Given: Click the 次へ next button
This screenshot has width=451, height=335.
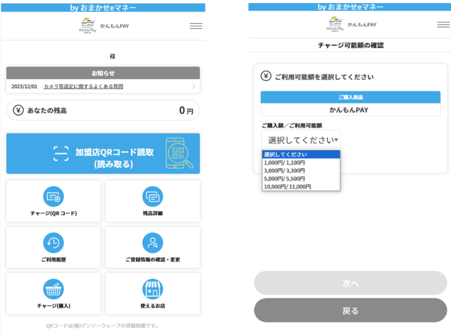Looking at the screenshot, I should tap(350, 283).
